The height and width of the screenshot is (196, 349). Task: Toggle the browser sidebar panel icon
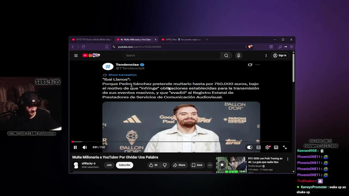(271, 47)
